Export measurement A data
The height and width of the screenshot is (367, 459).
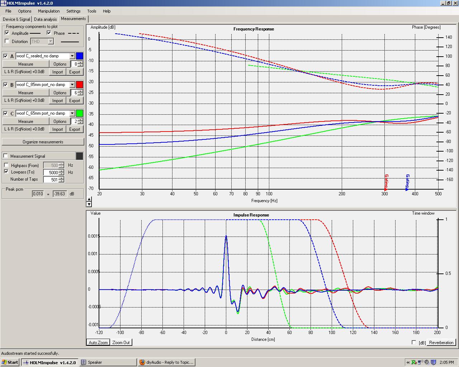click(75, 72)
